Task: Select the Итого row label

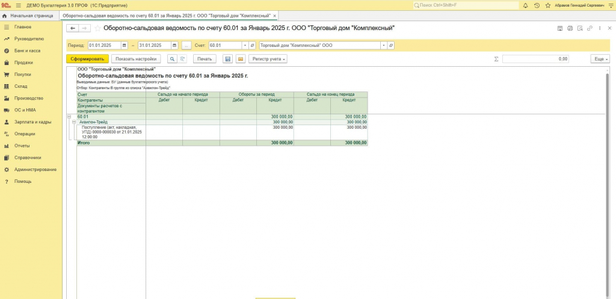Action: (x=83, y=143)
